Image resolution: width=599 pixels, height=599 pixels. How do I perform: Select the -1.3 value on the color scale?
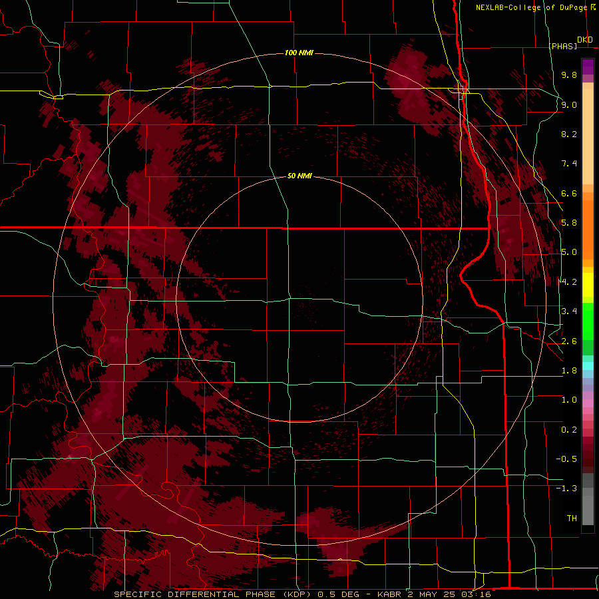[566, 489]
